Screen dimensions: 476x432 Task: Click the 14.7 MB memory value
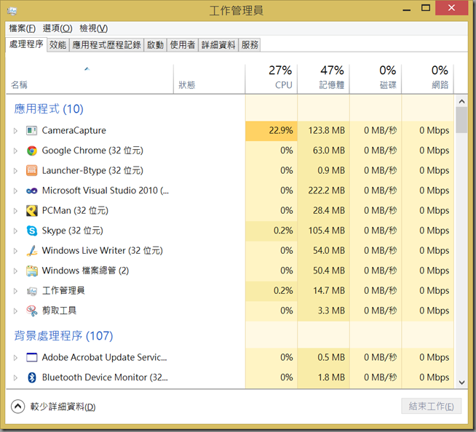[x=329, y=291]
